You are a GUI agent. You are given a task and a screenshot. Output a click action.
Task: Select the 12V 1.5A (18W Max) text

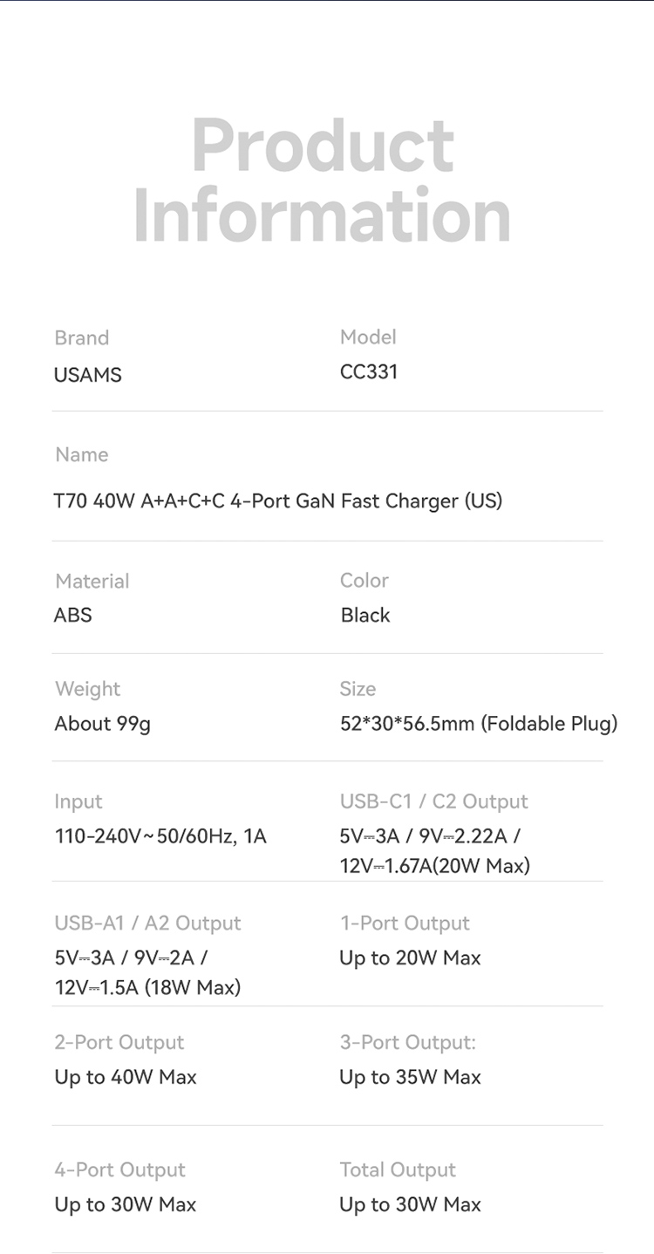point(147,987)
